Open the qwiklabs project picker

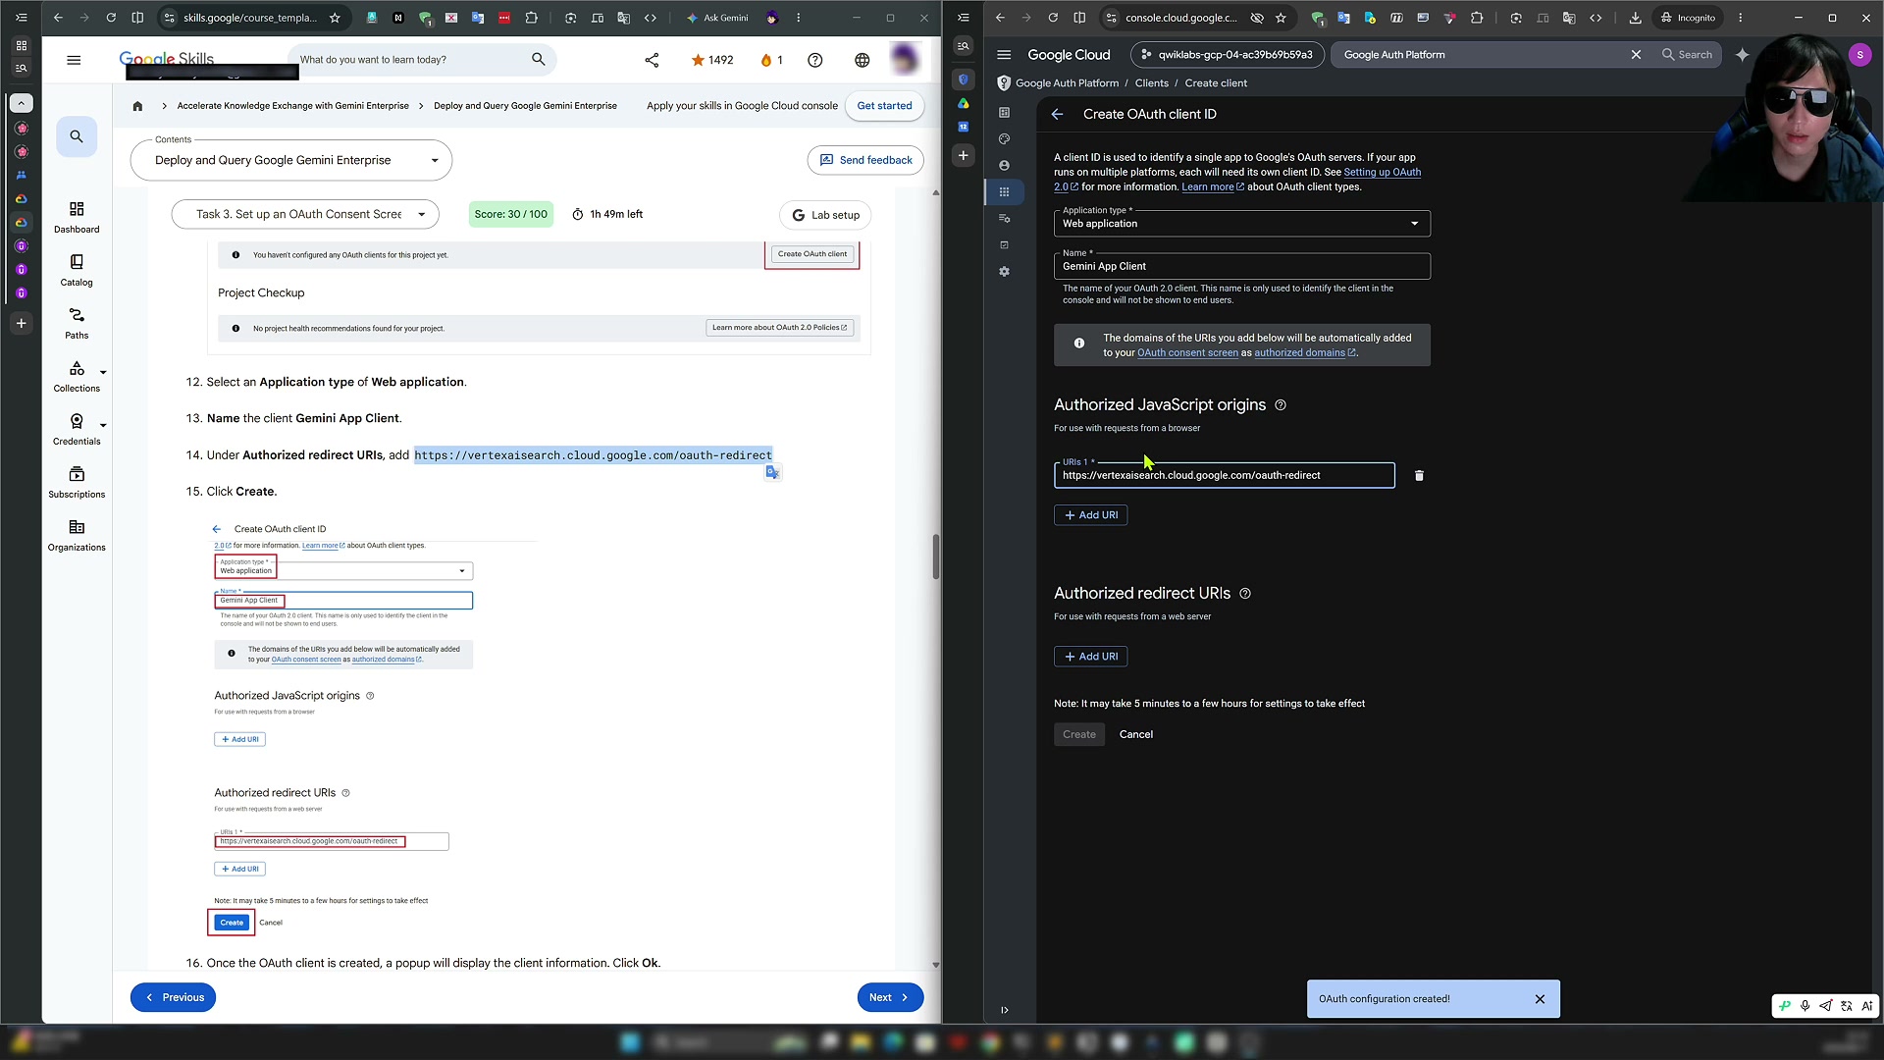click(x=1228, y=55)
